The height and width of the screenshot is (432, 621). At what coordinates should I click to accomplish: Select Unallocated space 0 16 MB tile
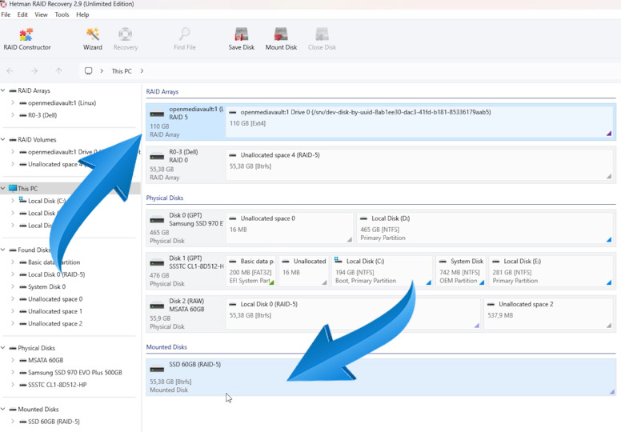[x=290, y=228]
